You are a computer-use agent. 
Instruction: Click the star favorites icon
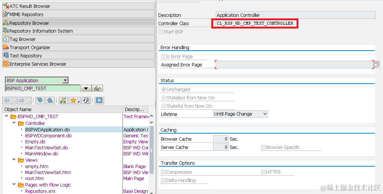click(73, 101)
